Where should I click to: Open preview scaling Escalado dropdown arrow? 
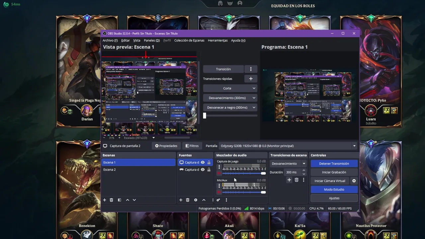(153, 138)
